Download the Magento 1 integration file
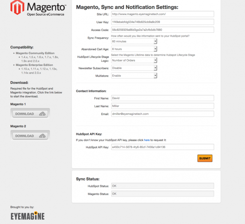Viewport: 245px width, 224px height. tap(30, 114)
